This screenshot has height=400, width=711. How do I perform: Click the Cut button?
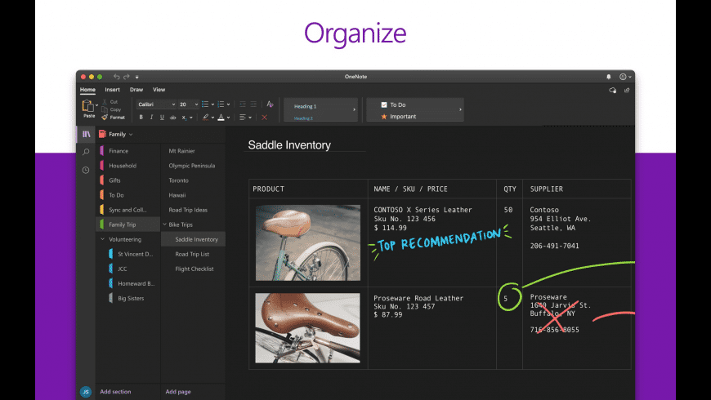[110, 102]
